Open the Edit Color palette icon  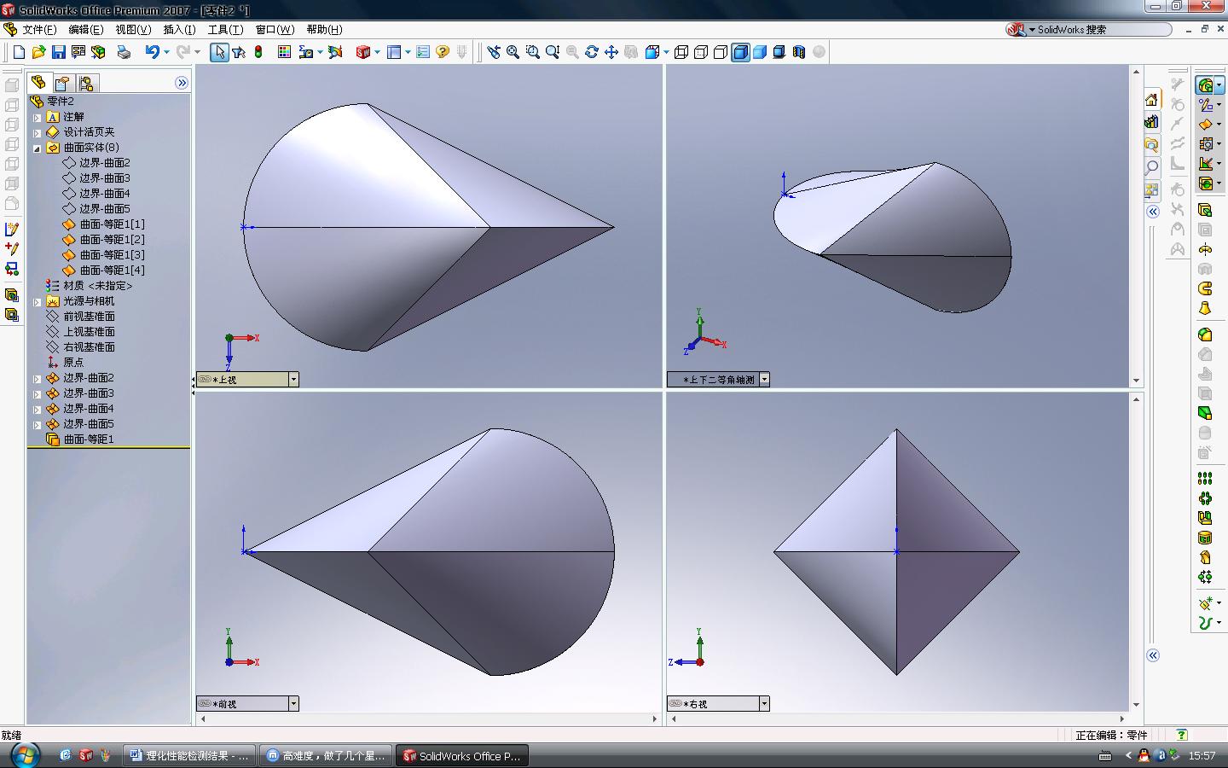(x=285, y=52)
